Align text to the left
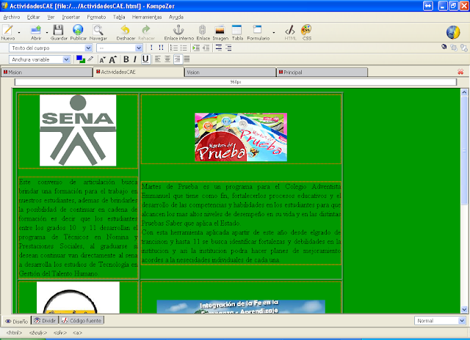The image size is (470, 340). (x=158, y=59)
